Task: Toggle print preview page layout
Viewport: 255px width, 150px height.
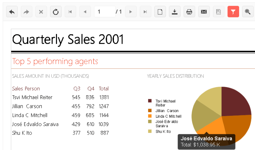Action: click(160, 12)
